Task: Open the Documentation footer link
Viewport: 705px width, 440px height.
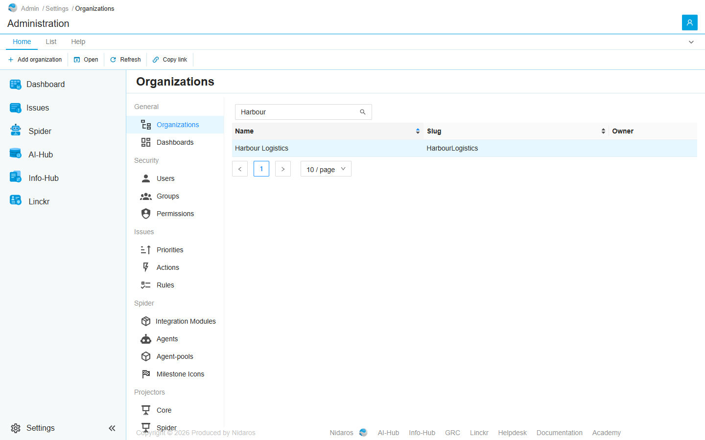Action: point(560,433)
